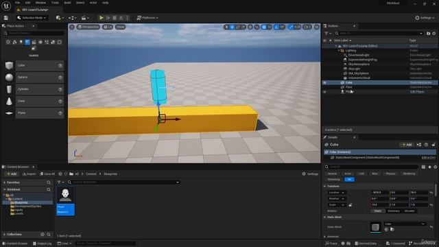The height and width of the screenshot is (247, 439).
Task: Click the Plane shape in Place Actors
Action: (x=34, y=113)
